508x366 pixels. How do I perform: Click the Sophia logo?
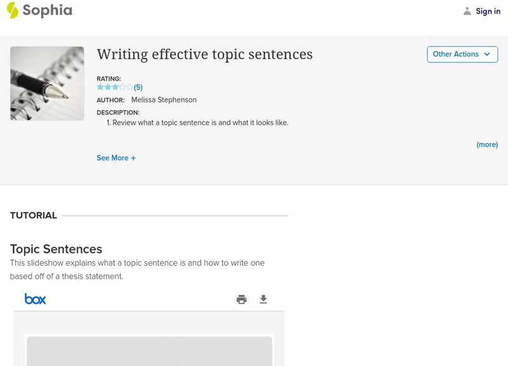(39, 10)
